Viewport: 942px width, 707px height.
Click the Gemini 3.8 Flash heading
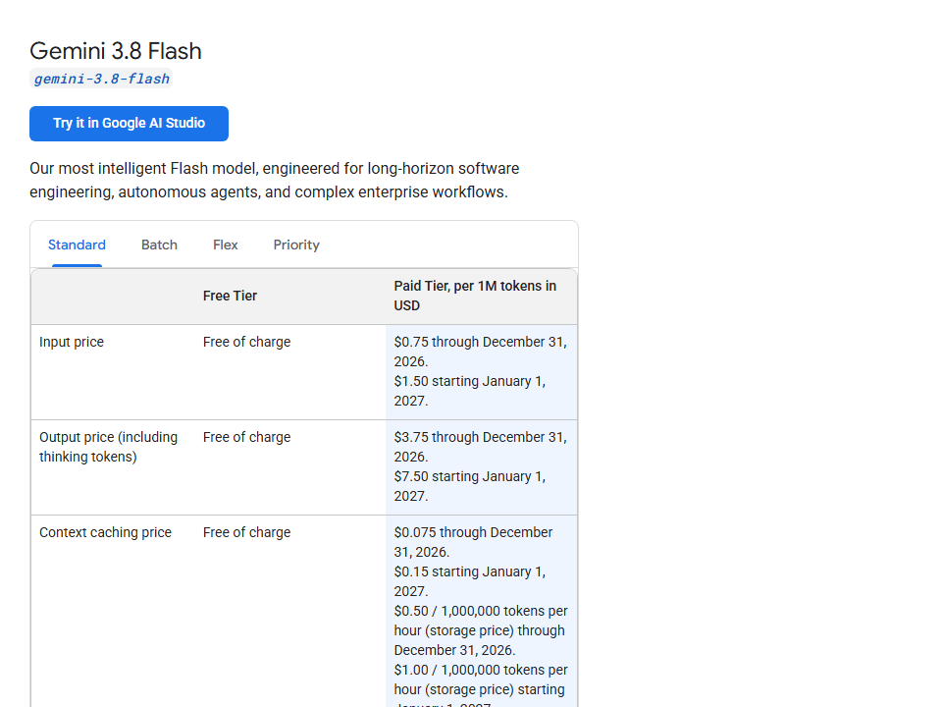coord(116,51)
